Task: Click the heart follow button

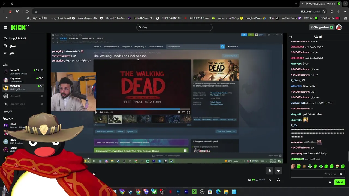Action: click(x=278, y=171)
